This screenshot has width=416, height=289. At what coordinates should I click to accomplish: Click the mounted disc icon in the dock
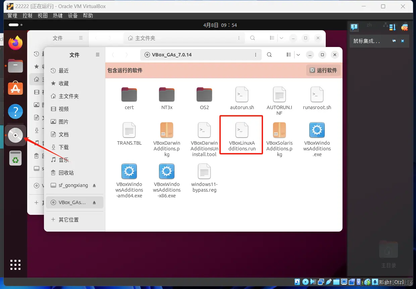(x=15, y=135)
